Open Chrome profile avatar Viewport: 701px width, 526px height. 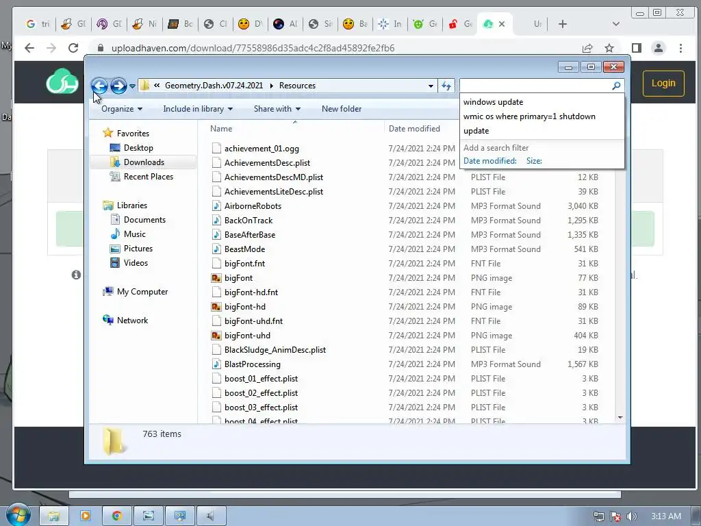[659, 48]
